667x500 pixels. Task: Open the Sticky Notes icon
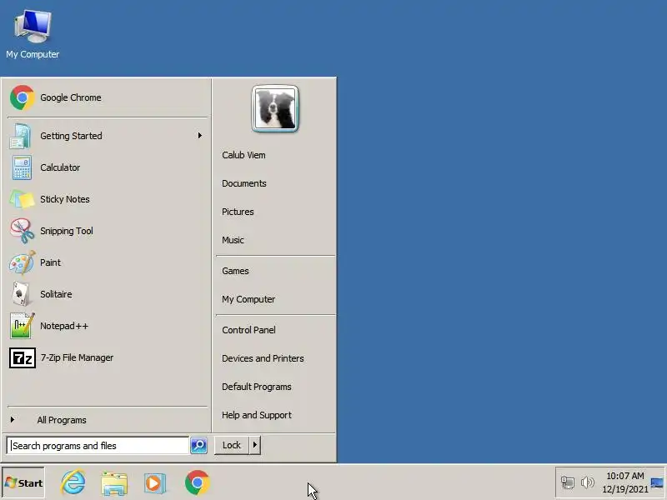tap(23, 199)
